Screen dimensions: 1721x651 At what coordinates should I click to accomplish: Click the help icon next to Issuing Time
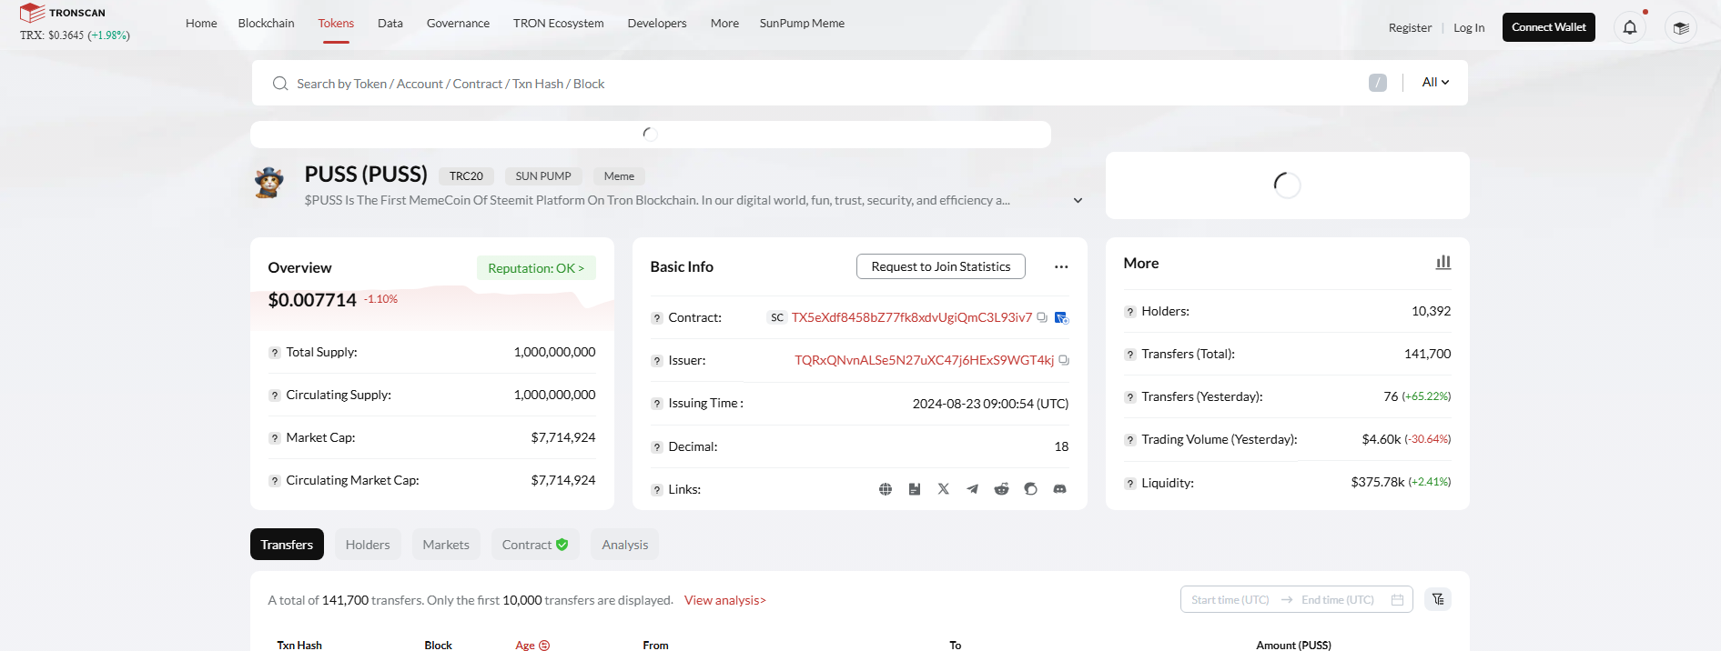point(656,404)
